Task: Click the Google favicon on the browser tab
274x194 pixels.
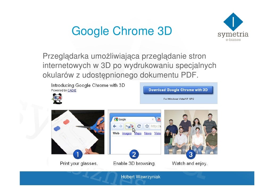Action: click(116, 119)
